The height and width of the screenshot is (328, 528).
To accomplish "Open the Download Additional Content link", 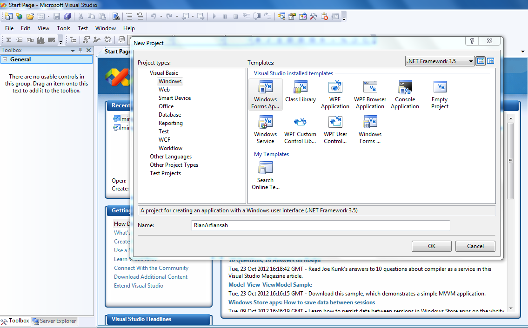I will click(151, 276).
